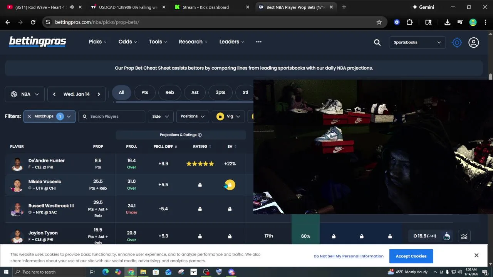Click Accept Cookies button
The width and height of the screenshot is (493, 277).
411,256
